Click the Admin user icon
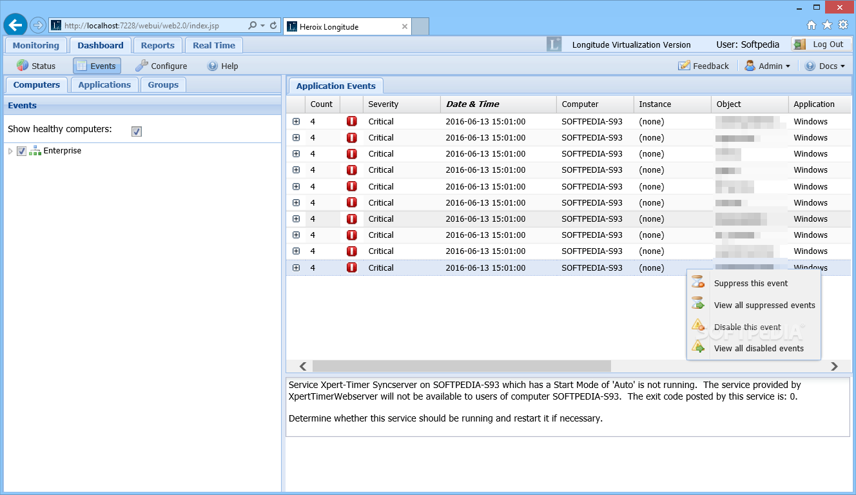This screenshot has width=856, height=495. (x=750, y=66)
